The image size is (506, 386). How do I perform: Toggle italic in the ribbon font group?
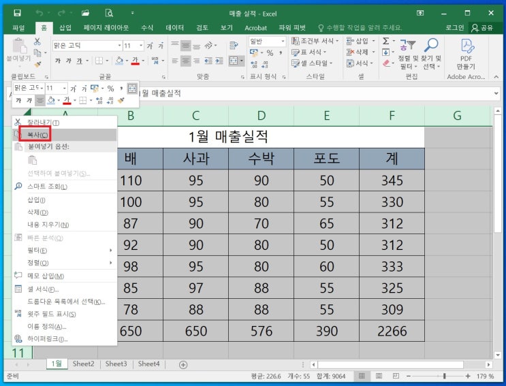[68, 61]
